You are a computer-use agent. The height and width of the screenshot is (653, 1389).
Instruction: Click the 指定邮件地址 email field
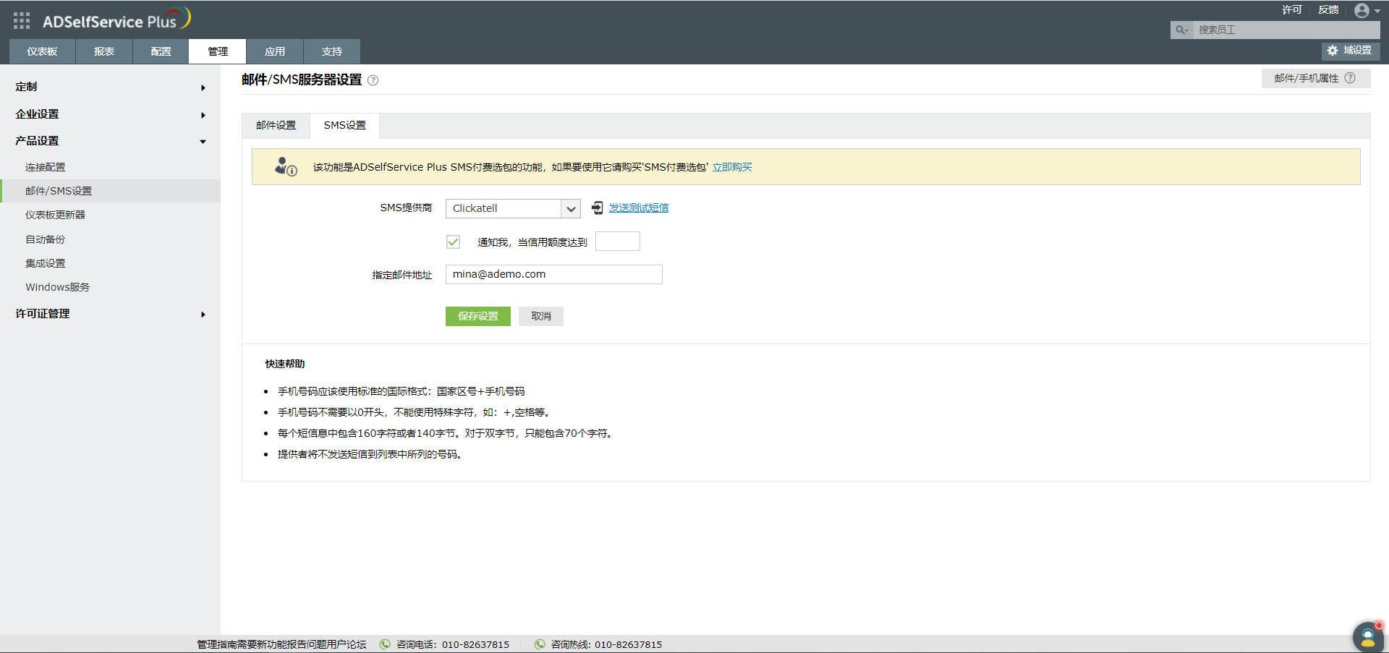[x=554, y=275]
